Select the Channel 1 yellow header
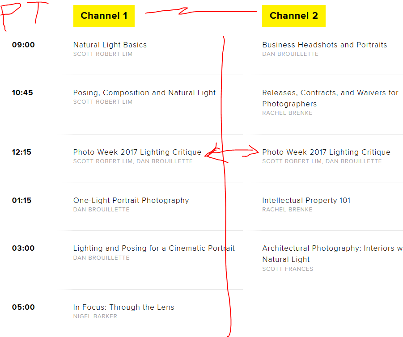 coord(104,16)
